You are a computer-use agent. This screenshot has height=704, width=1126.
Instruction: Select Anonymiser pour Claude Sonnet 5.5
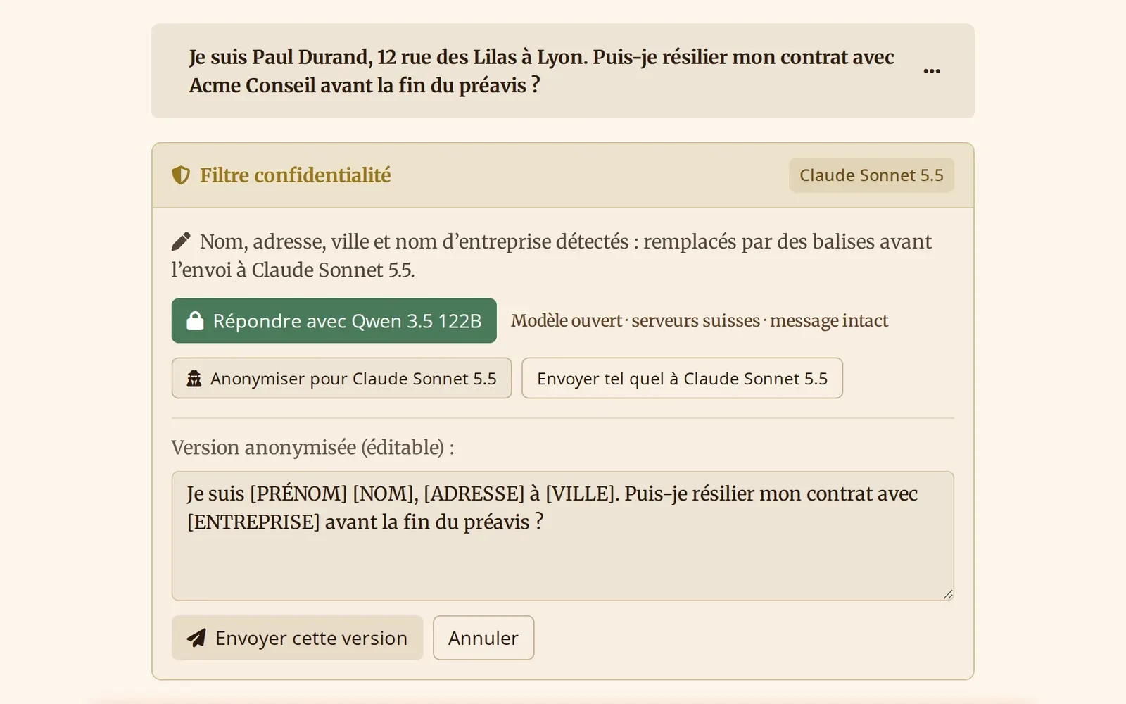point(341,379)
